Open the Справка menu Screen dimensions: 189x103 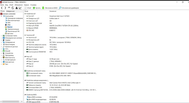coord(33,5)
